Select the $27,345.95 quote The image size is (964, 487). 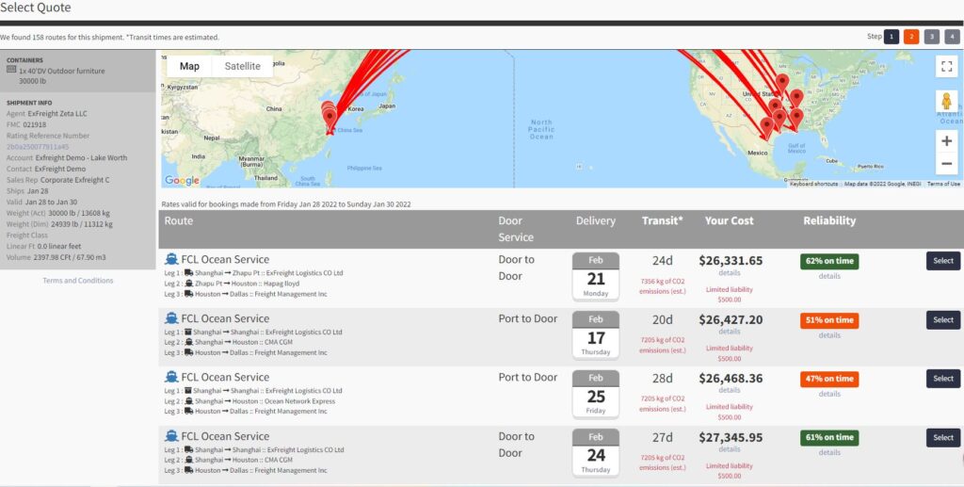tap(943, 438)
